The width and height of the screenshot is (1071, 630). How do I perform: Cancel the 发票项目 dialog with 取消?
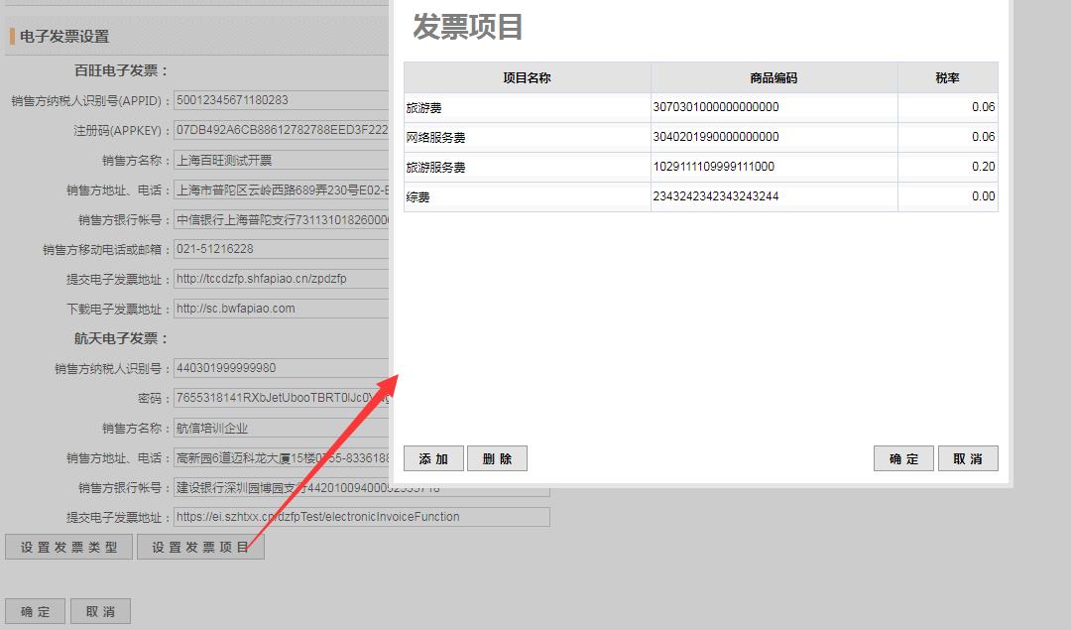tap(967, 458)
